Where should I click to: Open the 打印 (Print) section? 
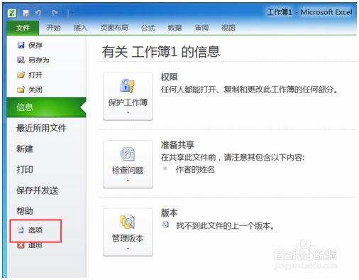point(25,169)
